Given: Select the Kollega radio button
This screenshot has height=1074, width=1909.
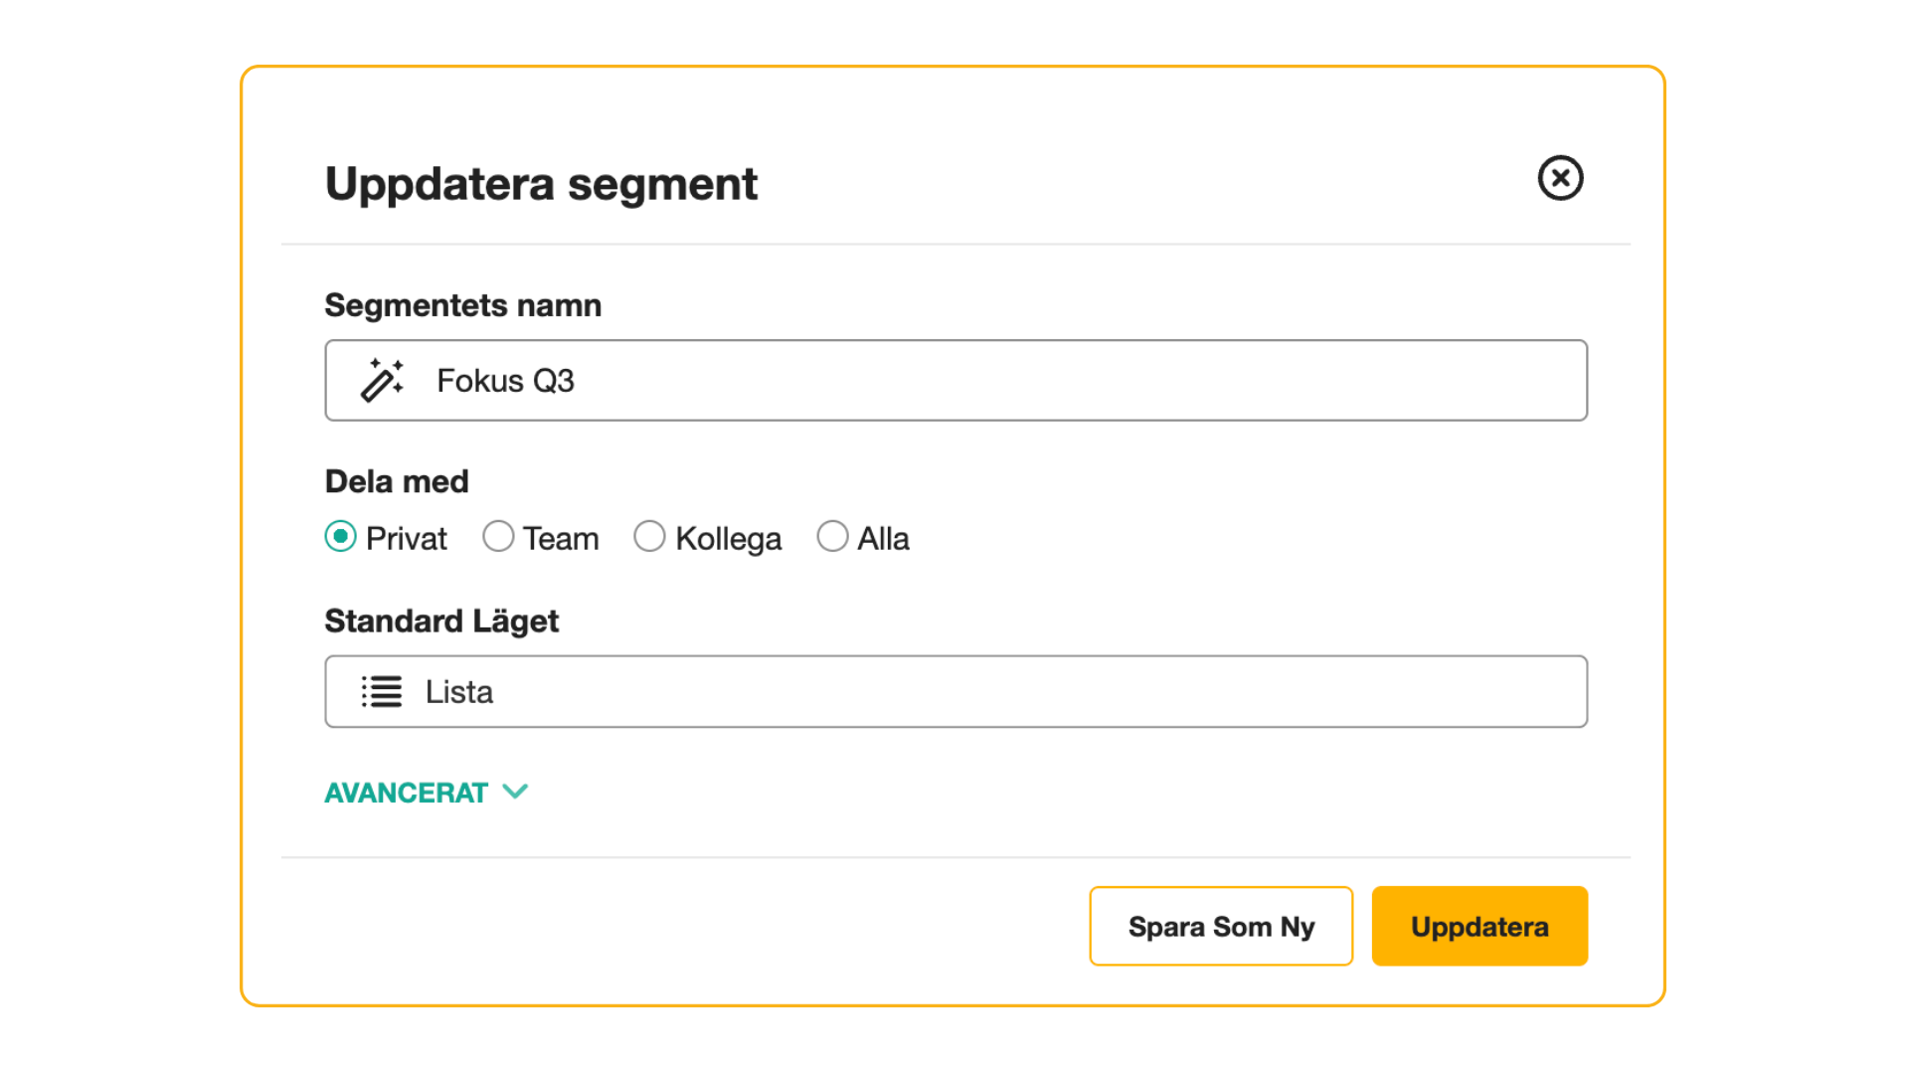Looking at the screenshot, I should (x=649, y=537).
